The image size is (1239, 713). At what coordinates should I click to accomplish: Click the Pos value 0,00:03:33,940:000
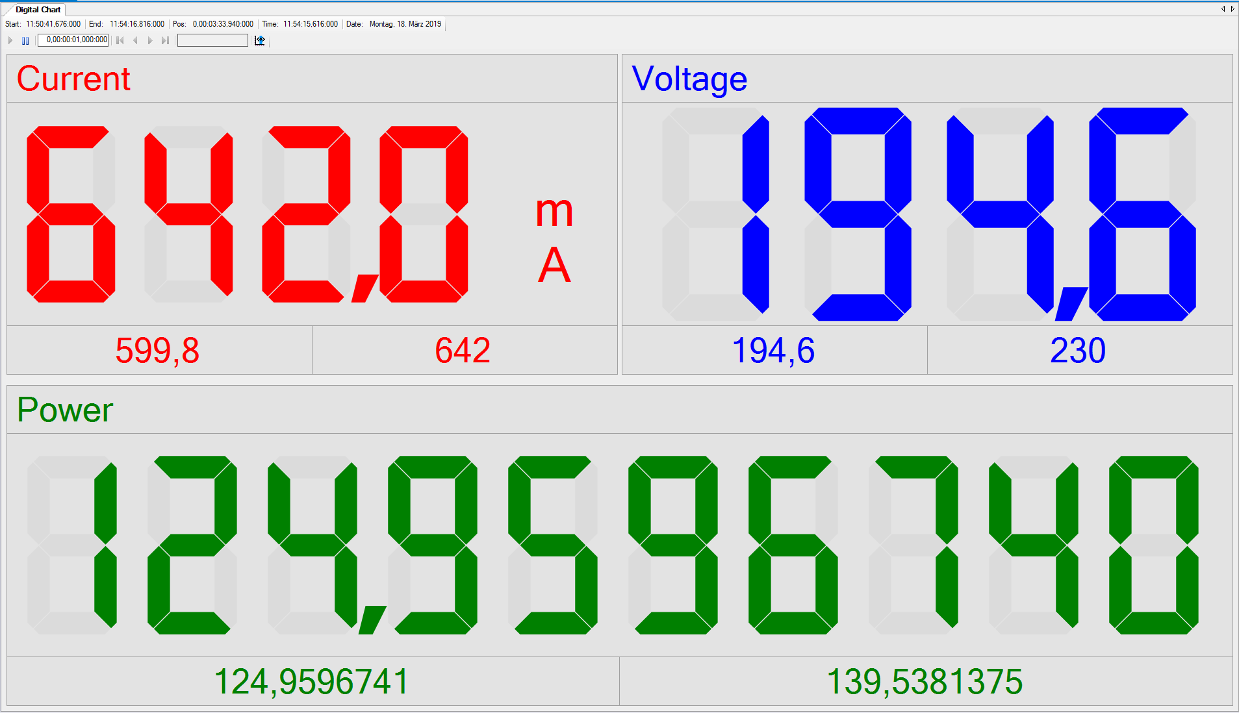223,24
